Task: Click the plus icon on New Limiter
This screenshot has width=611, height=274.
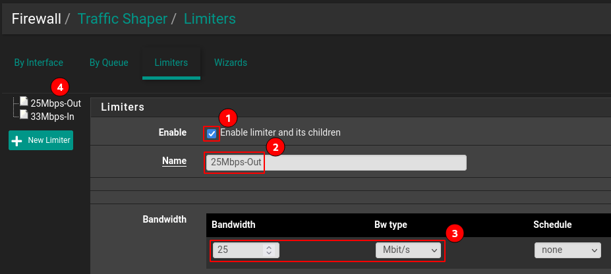Action: [x=17, y=140]
